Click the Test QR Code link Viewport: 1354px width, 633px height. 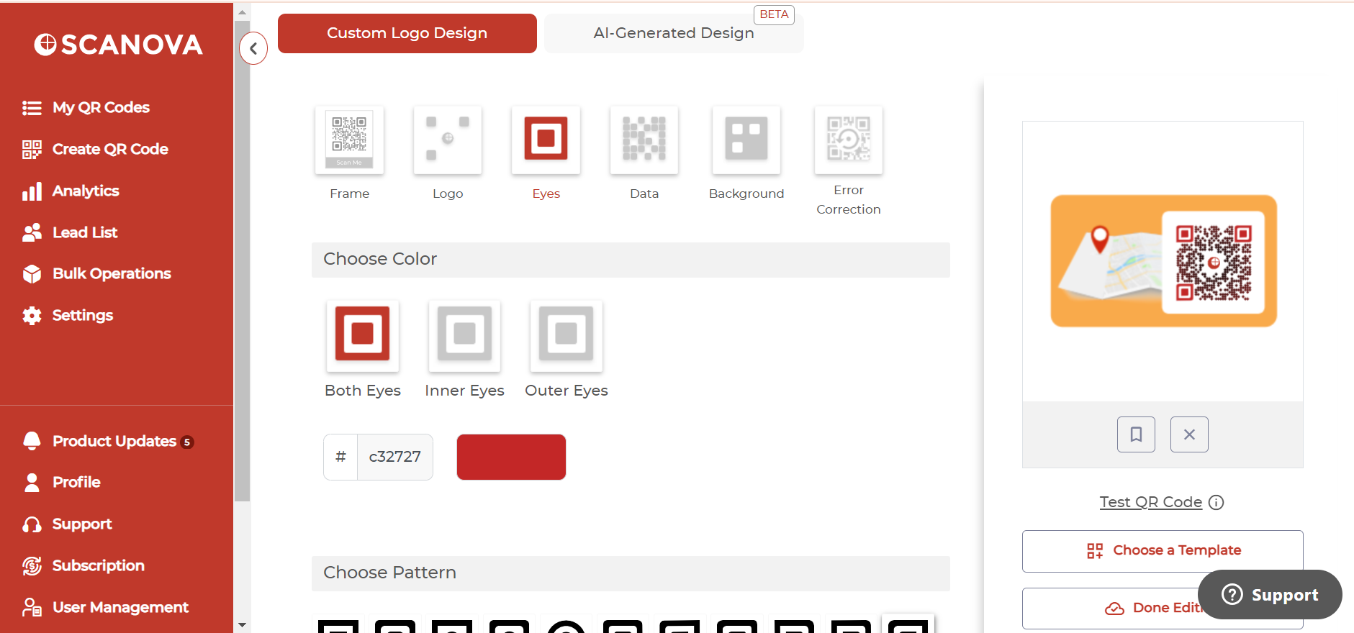point(1150,502)
